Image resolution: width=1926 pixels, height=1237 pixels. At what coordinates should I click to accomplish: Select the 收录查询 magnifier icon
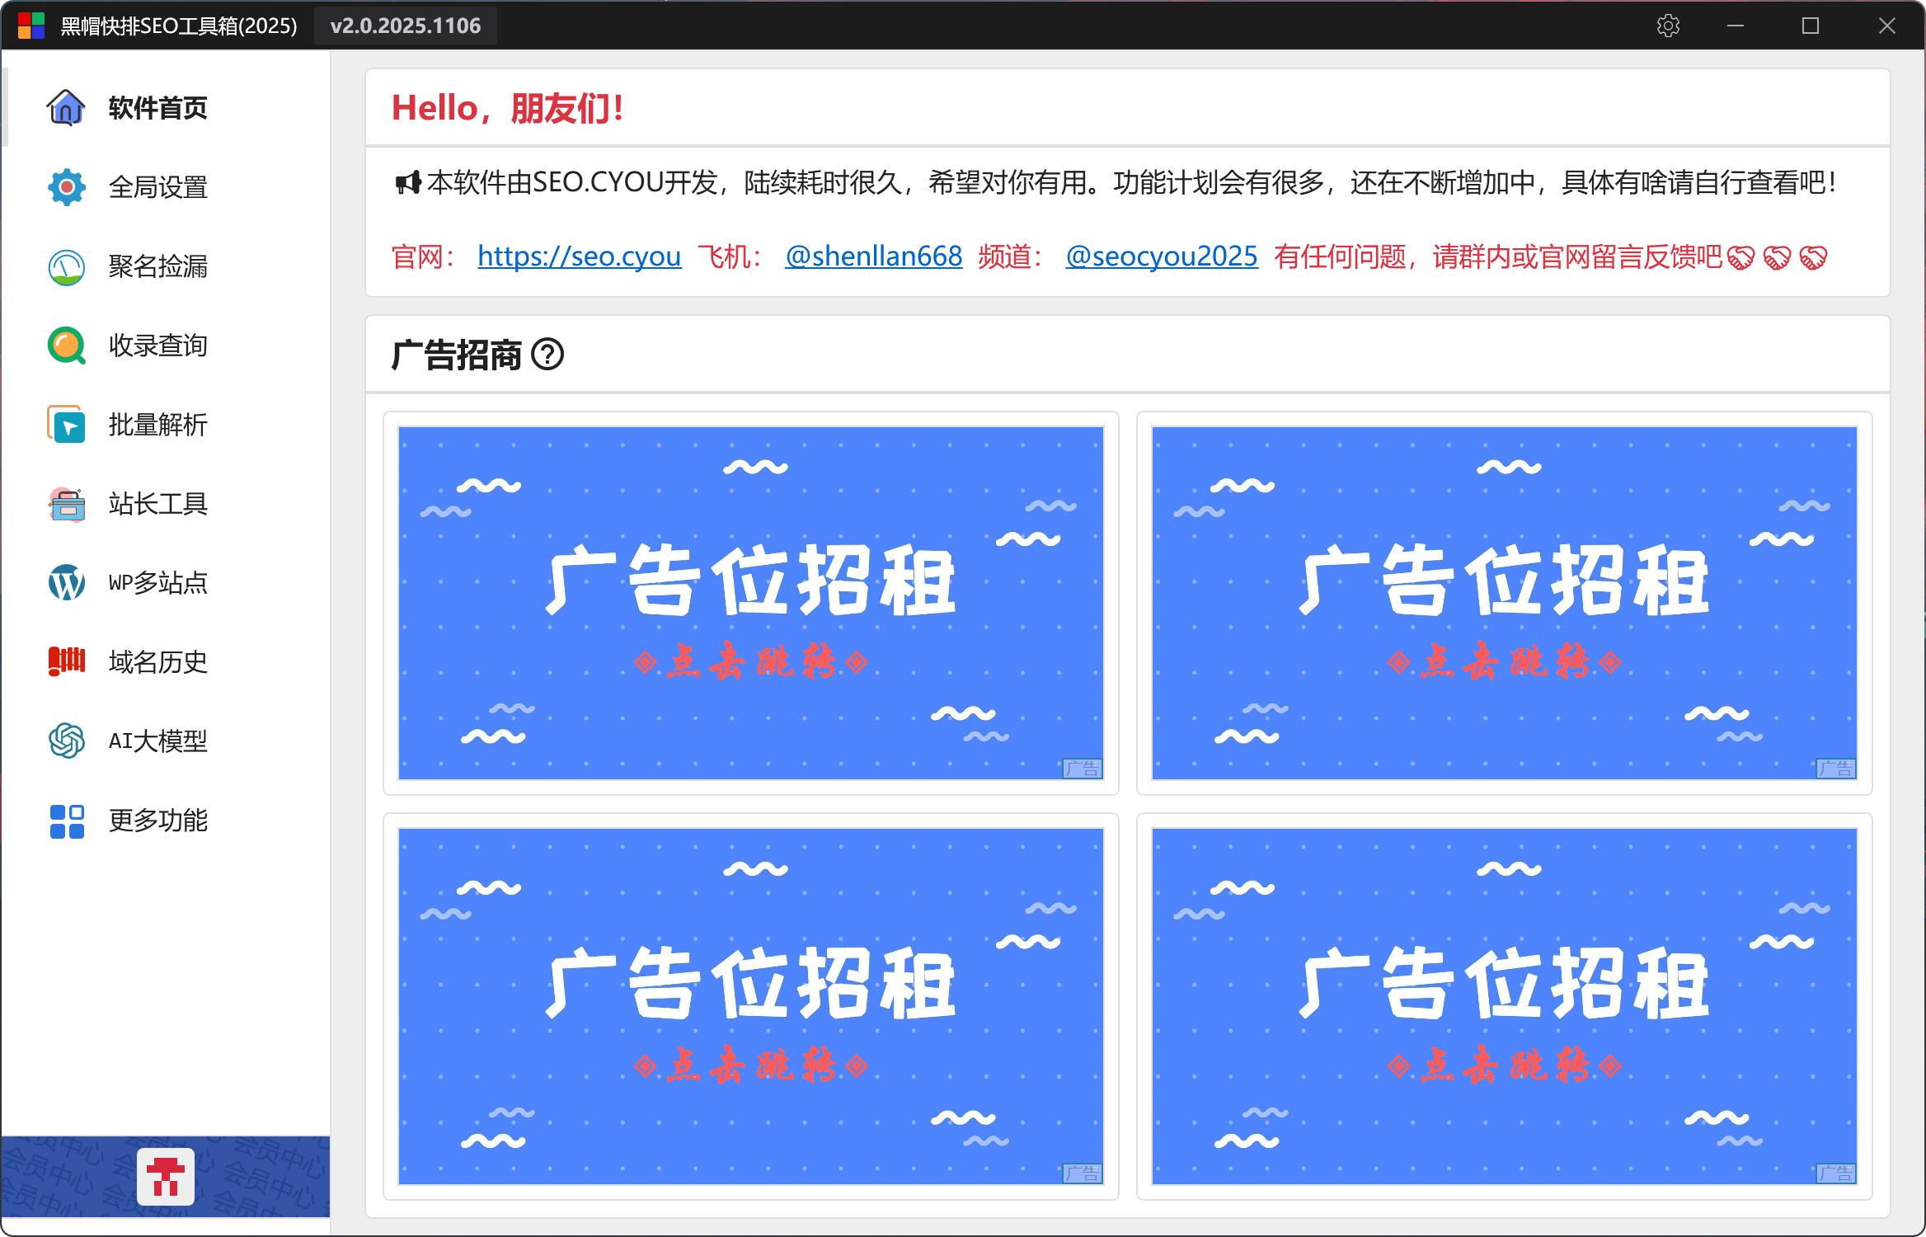(66, 346)
